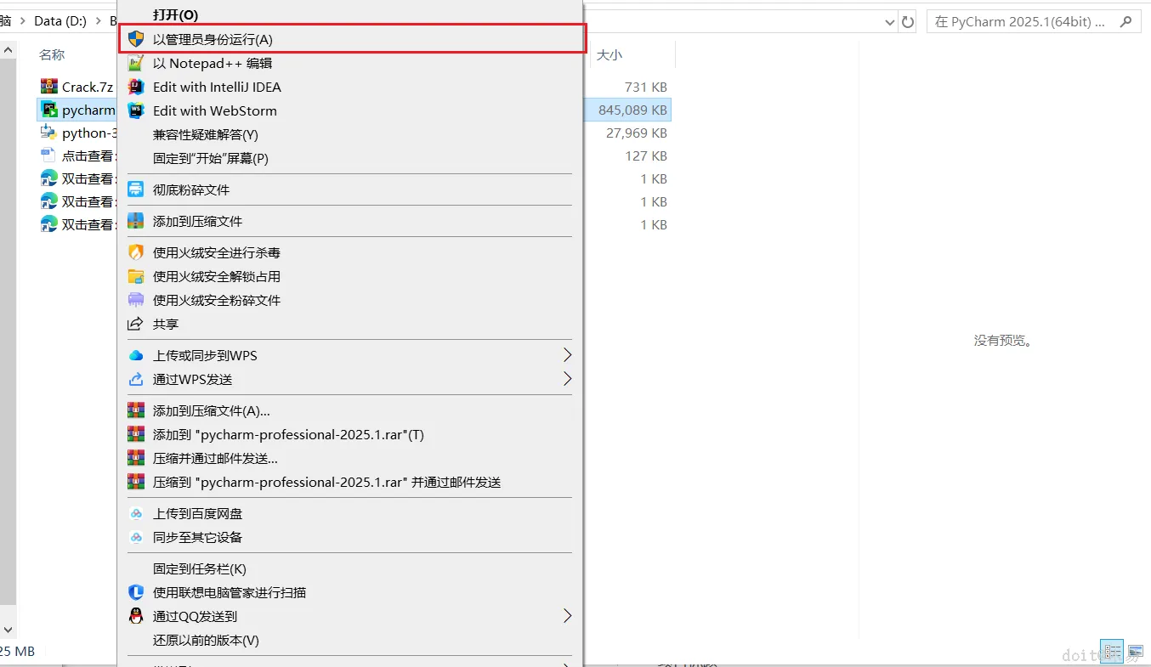The image size is (1151, 667).
Task: Run as administrator via 以管理员身份运行(A)
Action: (350, 39)
